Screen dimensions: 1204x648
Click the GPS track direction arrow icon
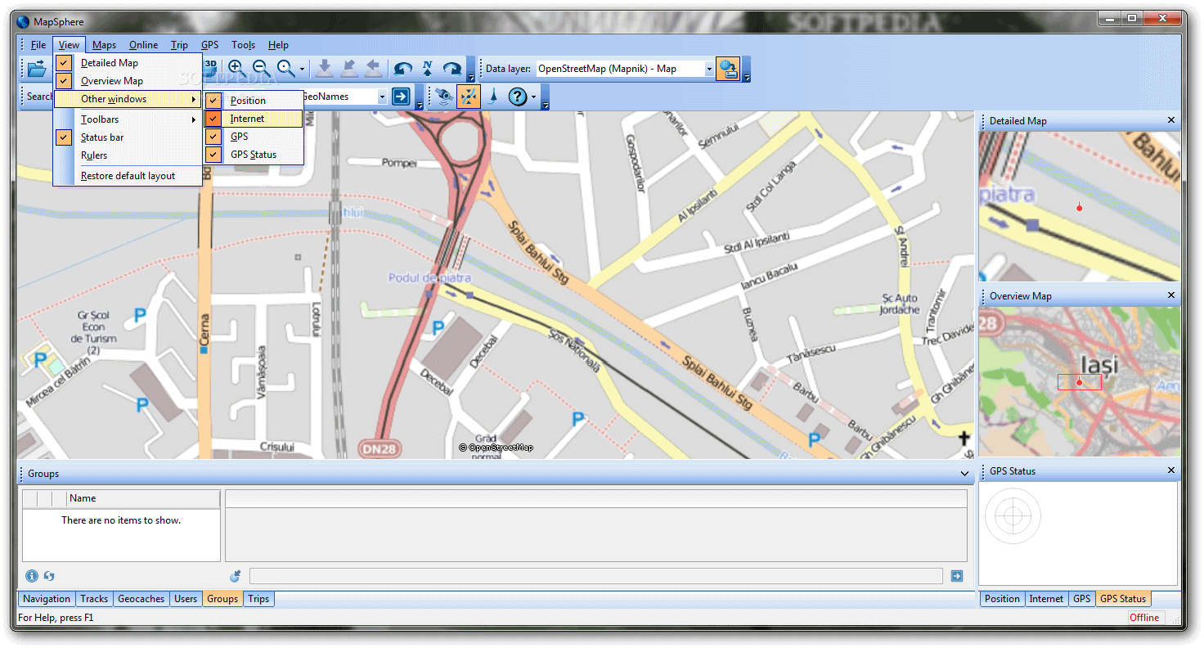tap(492, 97)
